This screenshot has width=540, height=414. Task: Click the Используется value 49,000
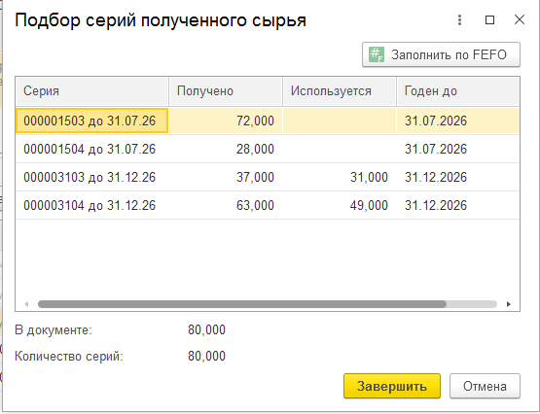click(369, 205)
